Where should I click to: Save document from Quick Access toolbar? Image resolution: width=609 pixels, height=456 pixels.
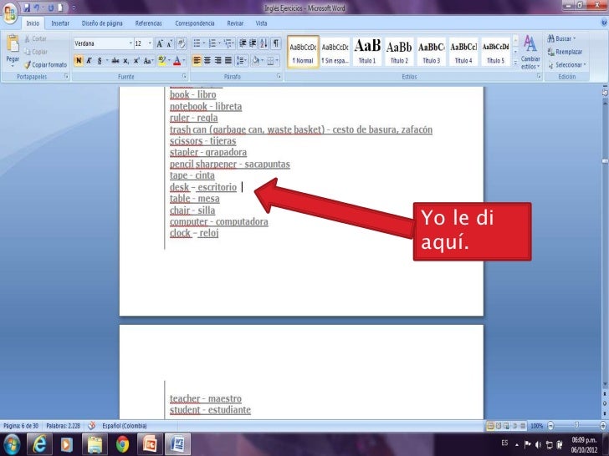(27, 8)
